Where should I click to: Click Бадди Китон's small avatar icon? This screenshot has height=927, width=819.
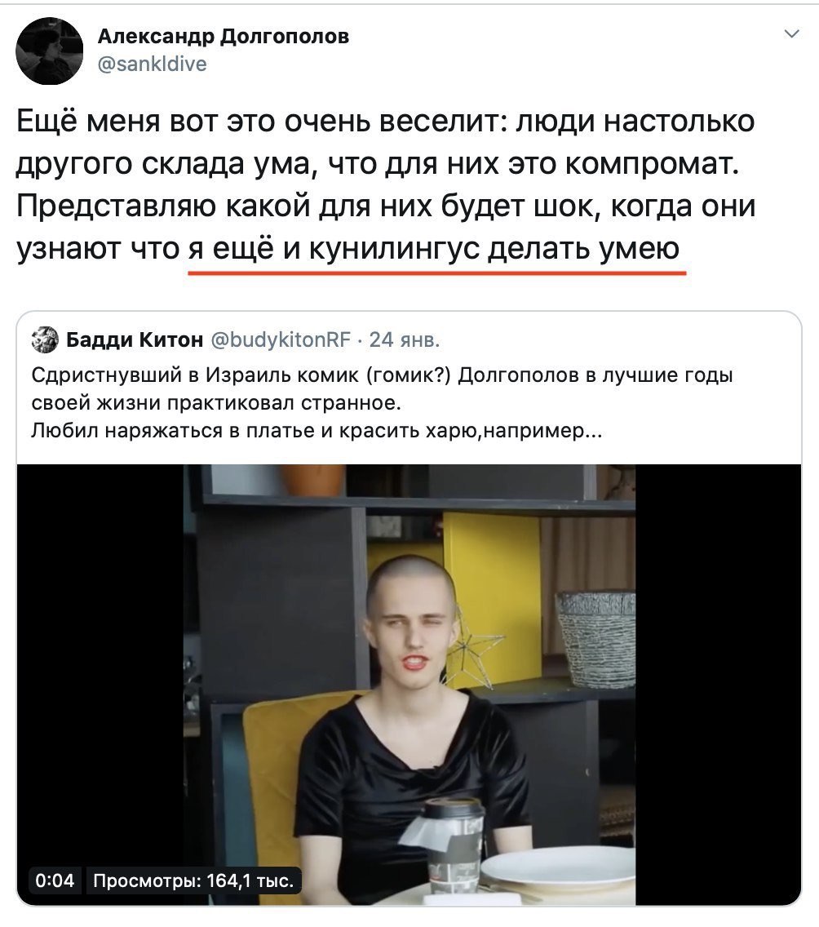[x=45, y=339]
